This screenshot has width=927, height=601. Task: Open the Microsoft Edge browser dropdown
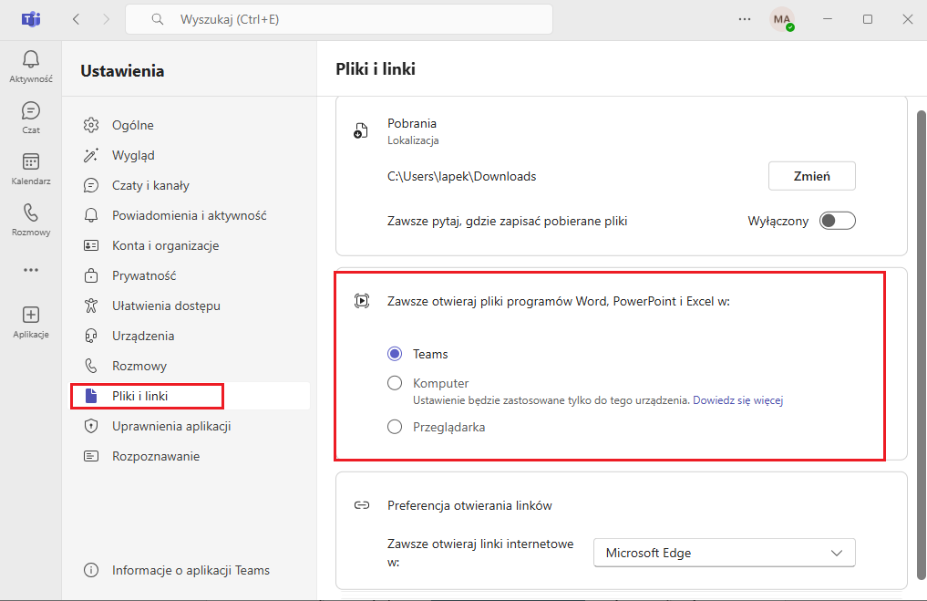tap(725, 553)
